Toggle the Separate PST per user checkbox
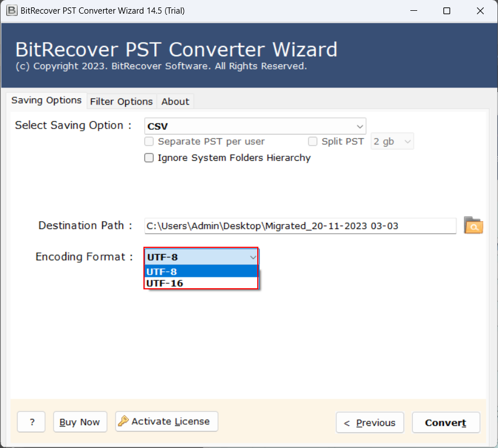 pyautogui.click(x=149, y=141)
